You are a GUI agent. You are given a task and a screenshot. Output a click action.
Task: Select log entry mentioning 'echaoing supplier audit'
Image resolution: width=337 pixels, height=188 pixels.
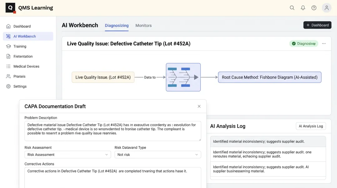pos(268,154)
